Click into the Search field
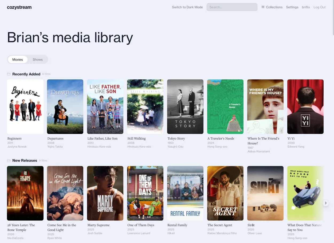Screen dimensions: 334x243 [232, 7]
